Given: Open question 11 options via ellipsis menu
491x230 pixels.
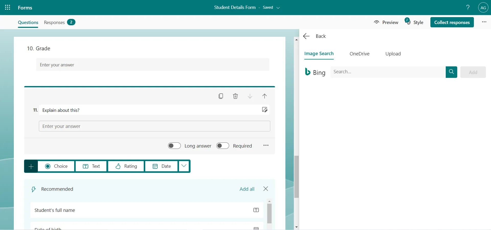Looking at the screenshot, I should pos(266,146).
